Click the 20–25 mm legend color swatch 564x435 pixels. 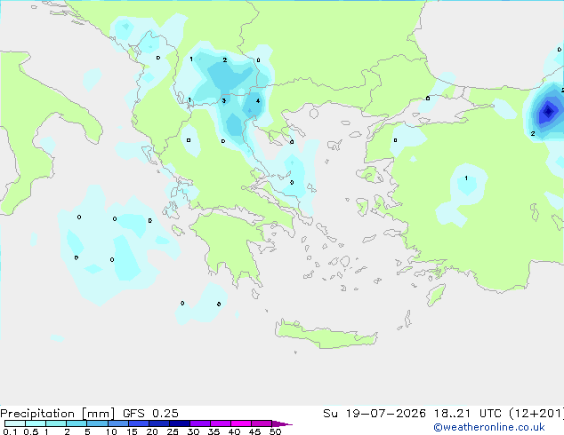(x=158, y=423)
